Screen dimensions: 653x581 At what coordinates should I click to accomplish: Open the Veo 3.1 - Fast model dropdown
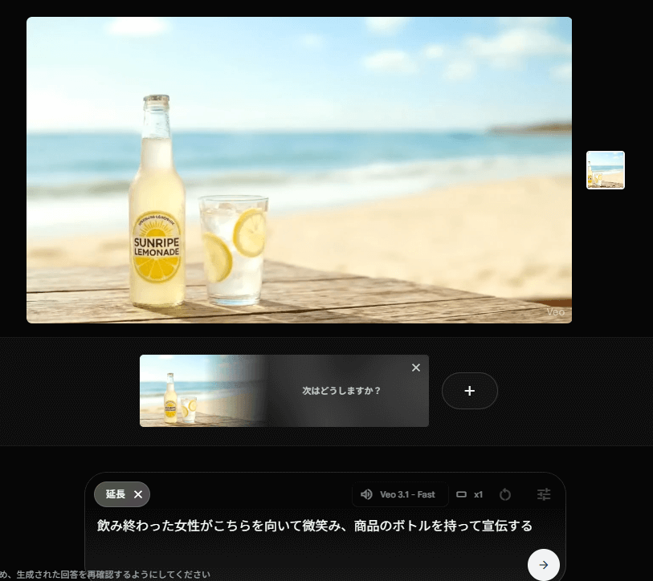[406, 494]
